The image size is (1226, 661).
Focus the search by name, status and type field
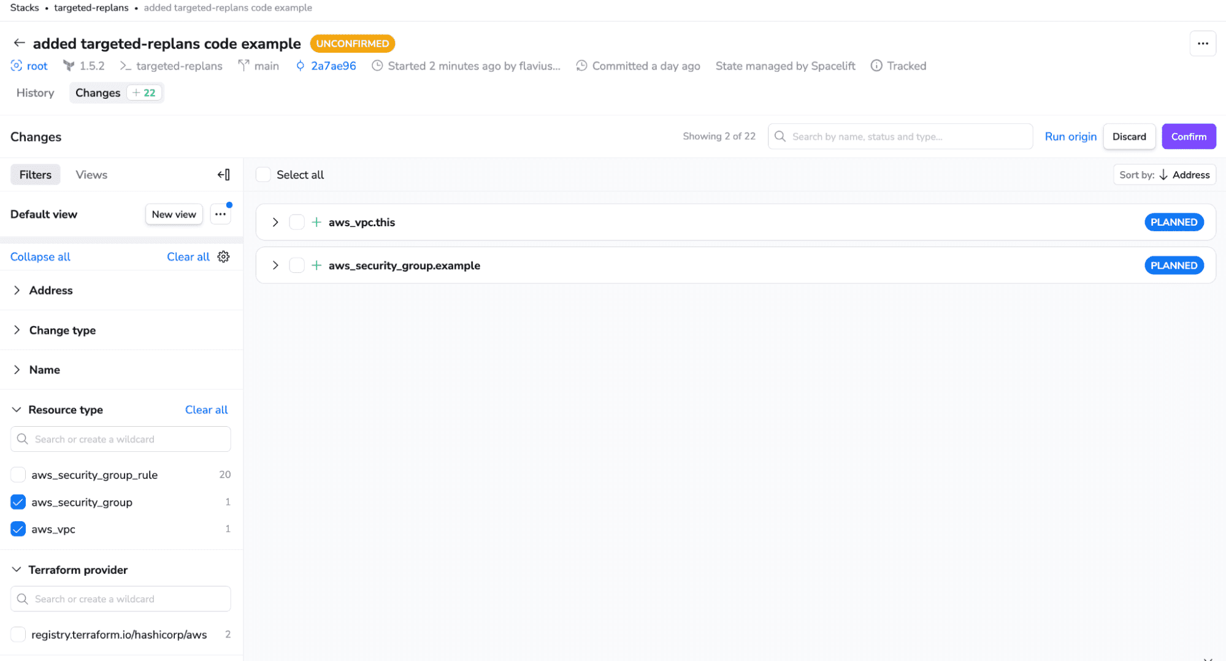900,136
